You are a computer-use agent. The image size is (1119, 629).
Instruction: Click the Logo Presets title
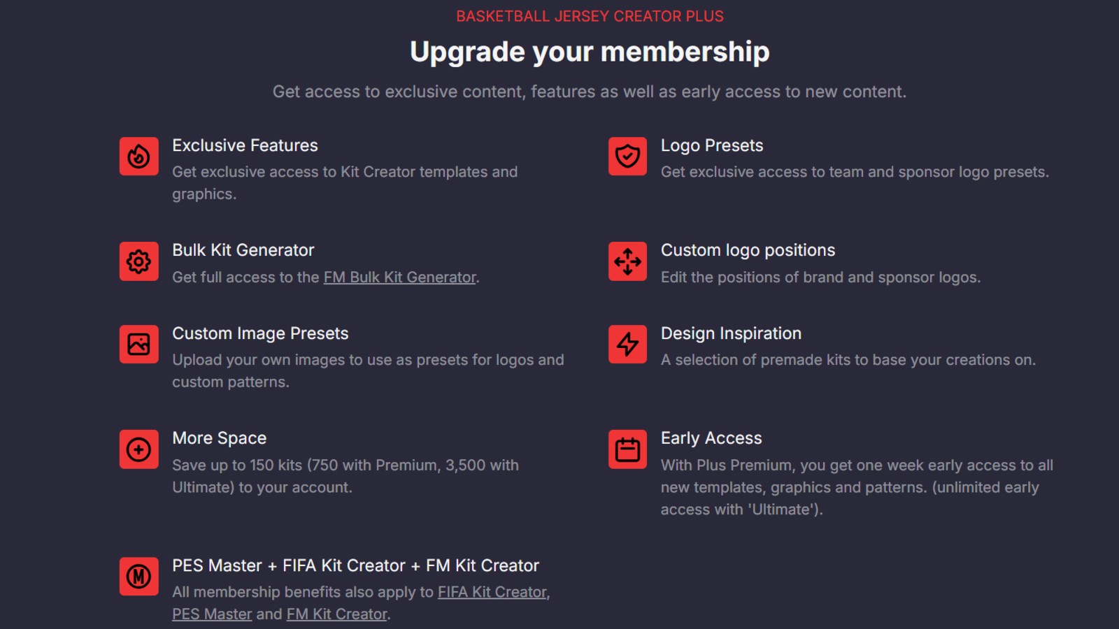tap(712, 145)
